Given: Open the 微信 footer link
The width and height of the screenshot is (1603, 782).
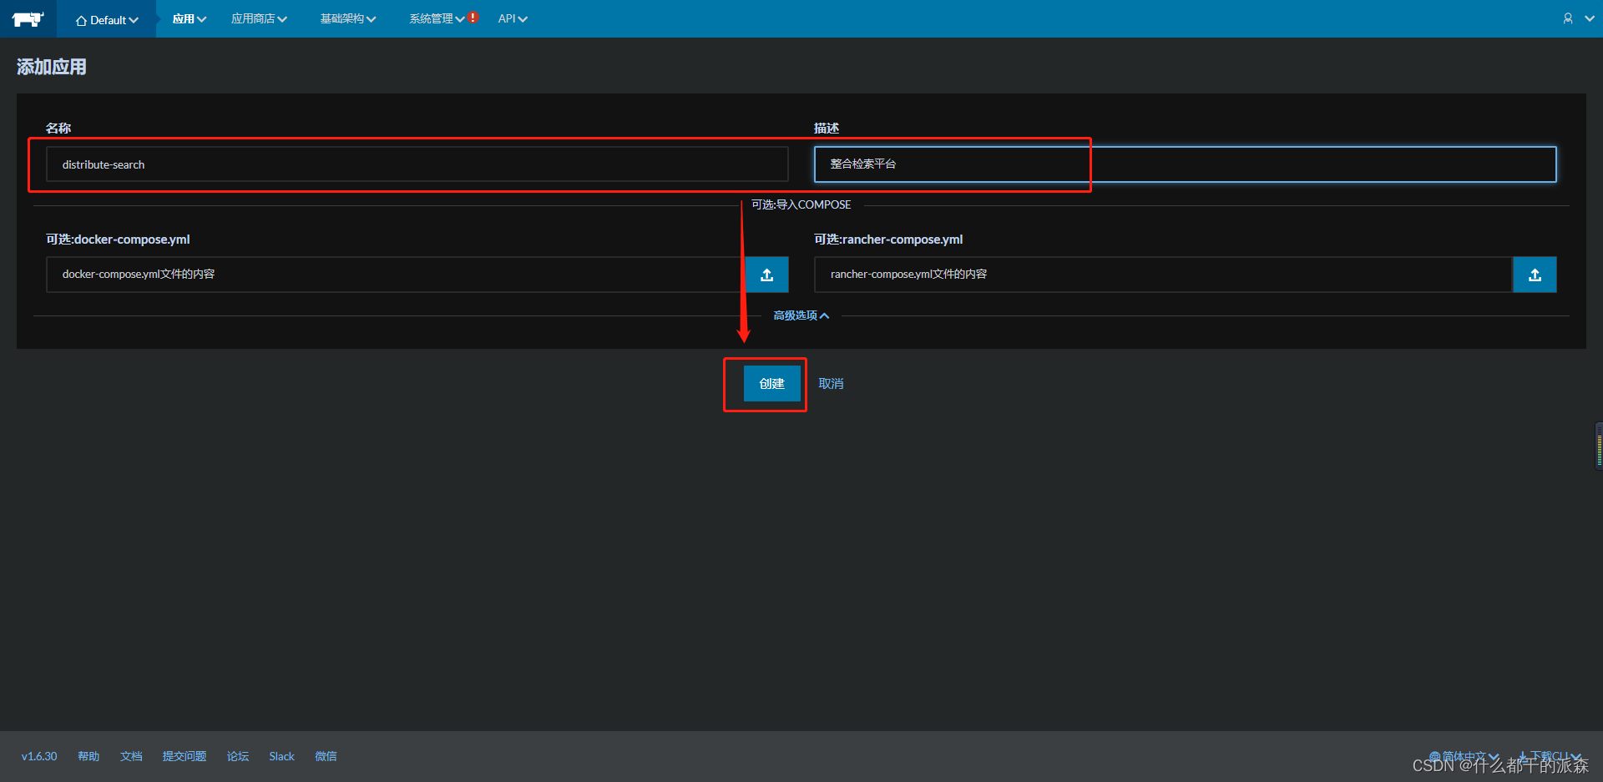Looking at the screenshot, I should (x=326, y=756).
